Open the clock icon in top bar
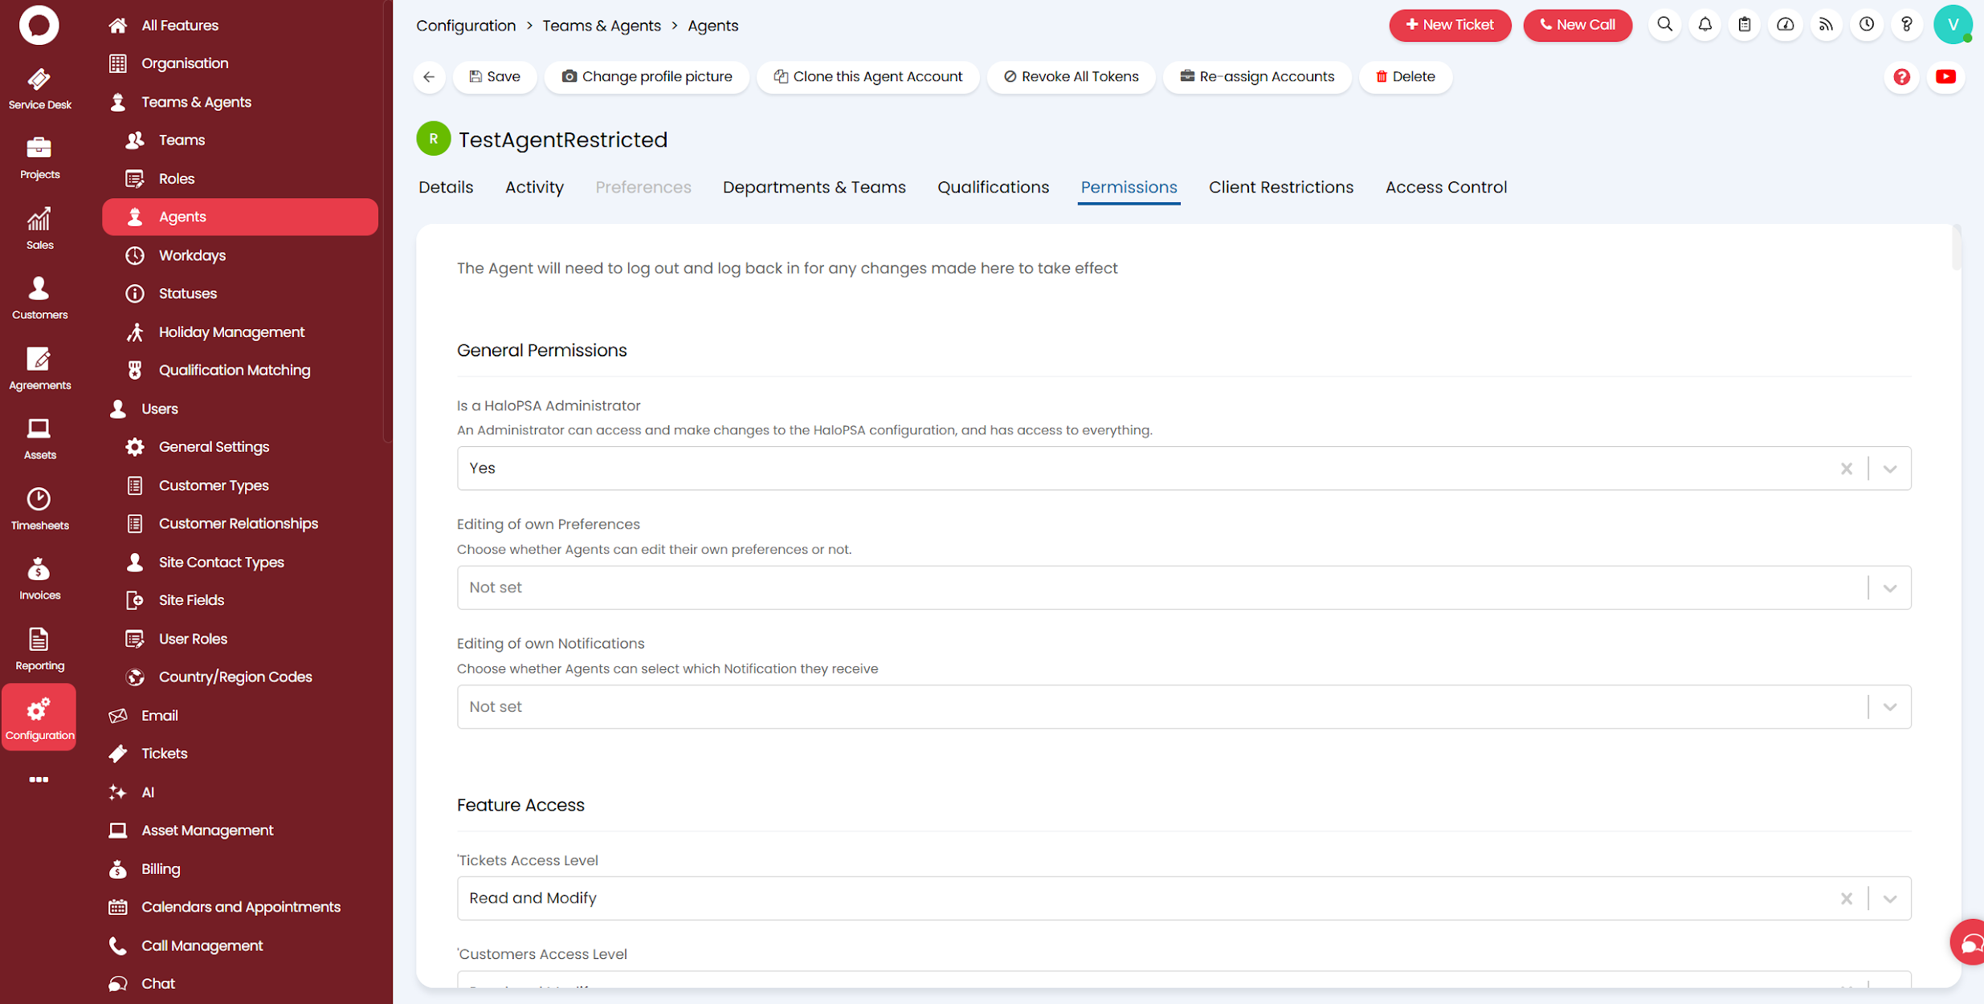Image resolution: width=1984 pixels, height=1004 pixels. (1866, 25)
